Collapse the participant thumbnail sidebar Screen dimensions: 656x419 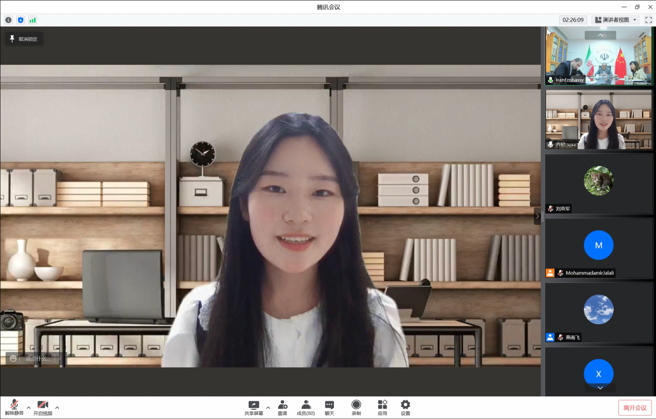[537, 216]
